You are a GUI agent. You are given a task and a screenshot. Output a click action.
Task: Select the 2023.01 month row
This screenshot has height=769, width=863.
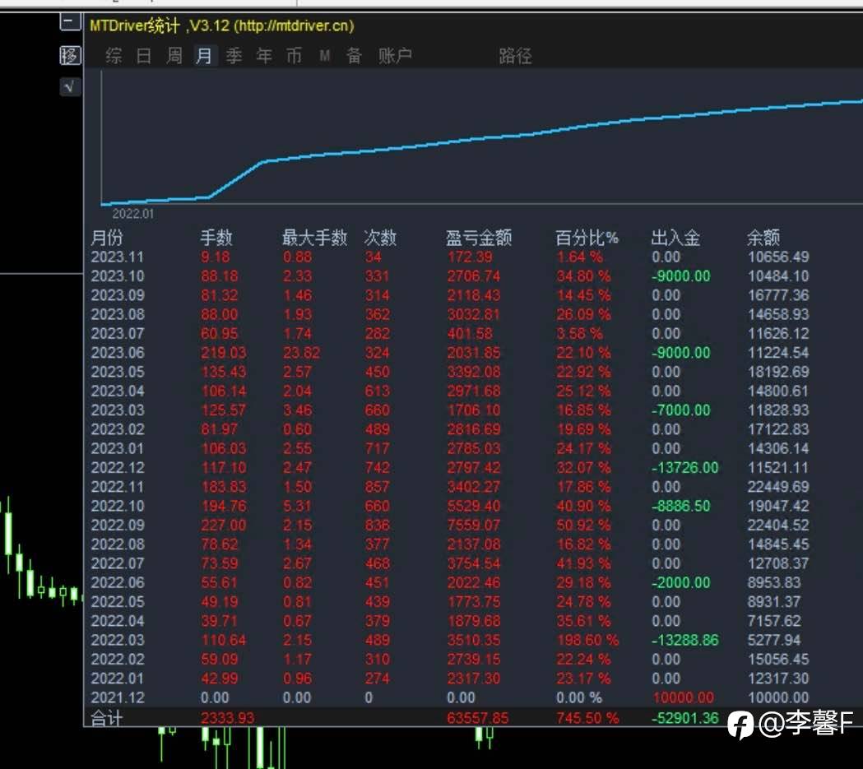point(450,449)
